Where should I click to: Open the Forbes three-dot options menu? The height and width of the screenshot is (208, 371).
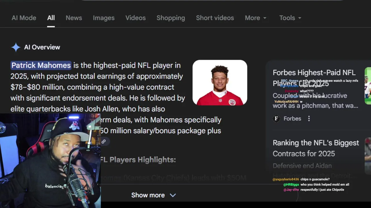(309, 118)
